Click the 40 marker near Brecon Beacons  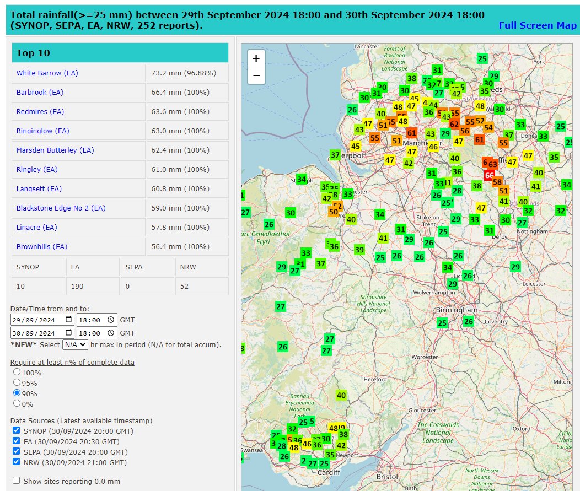[x=341, y=395]
